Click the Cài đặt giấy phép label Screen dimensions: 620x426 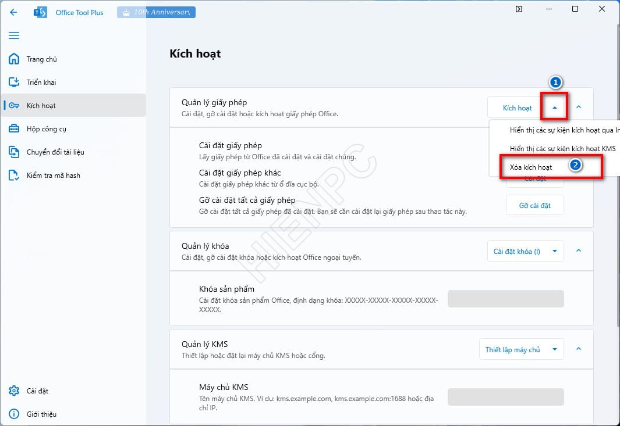230,146
